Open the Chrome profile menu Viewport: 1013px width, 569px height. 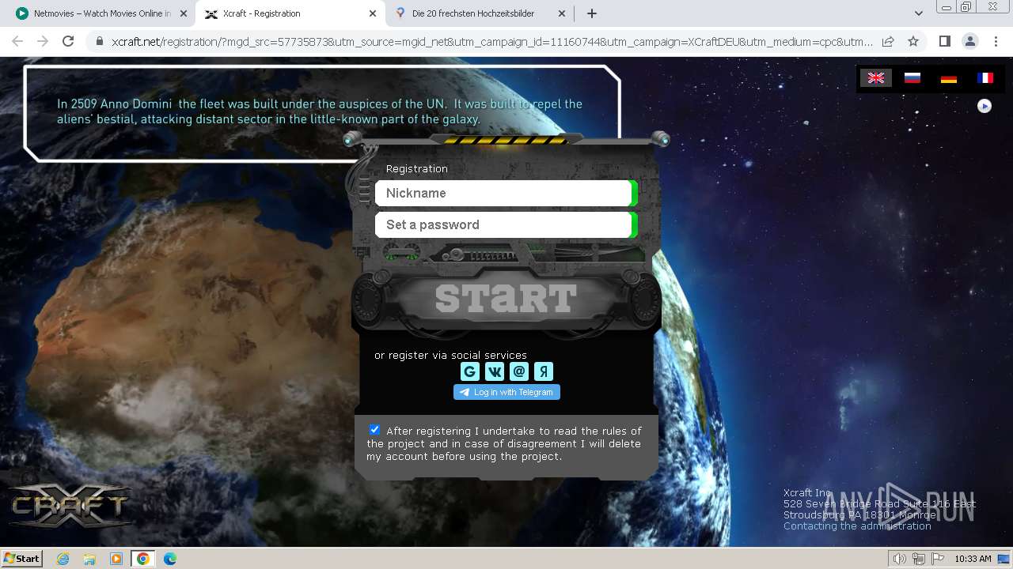tap(969, 41)
